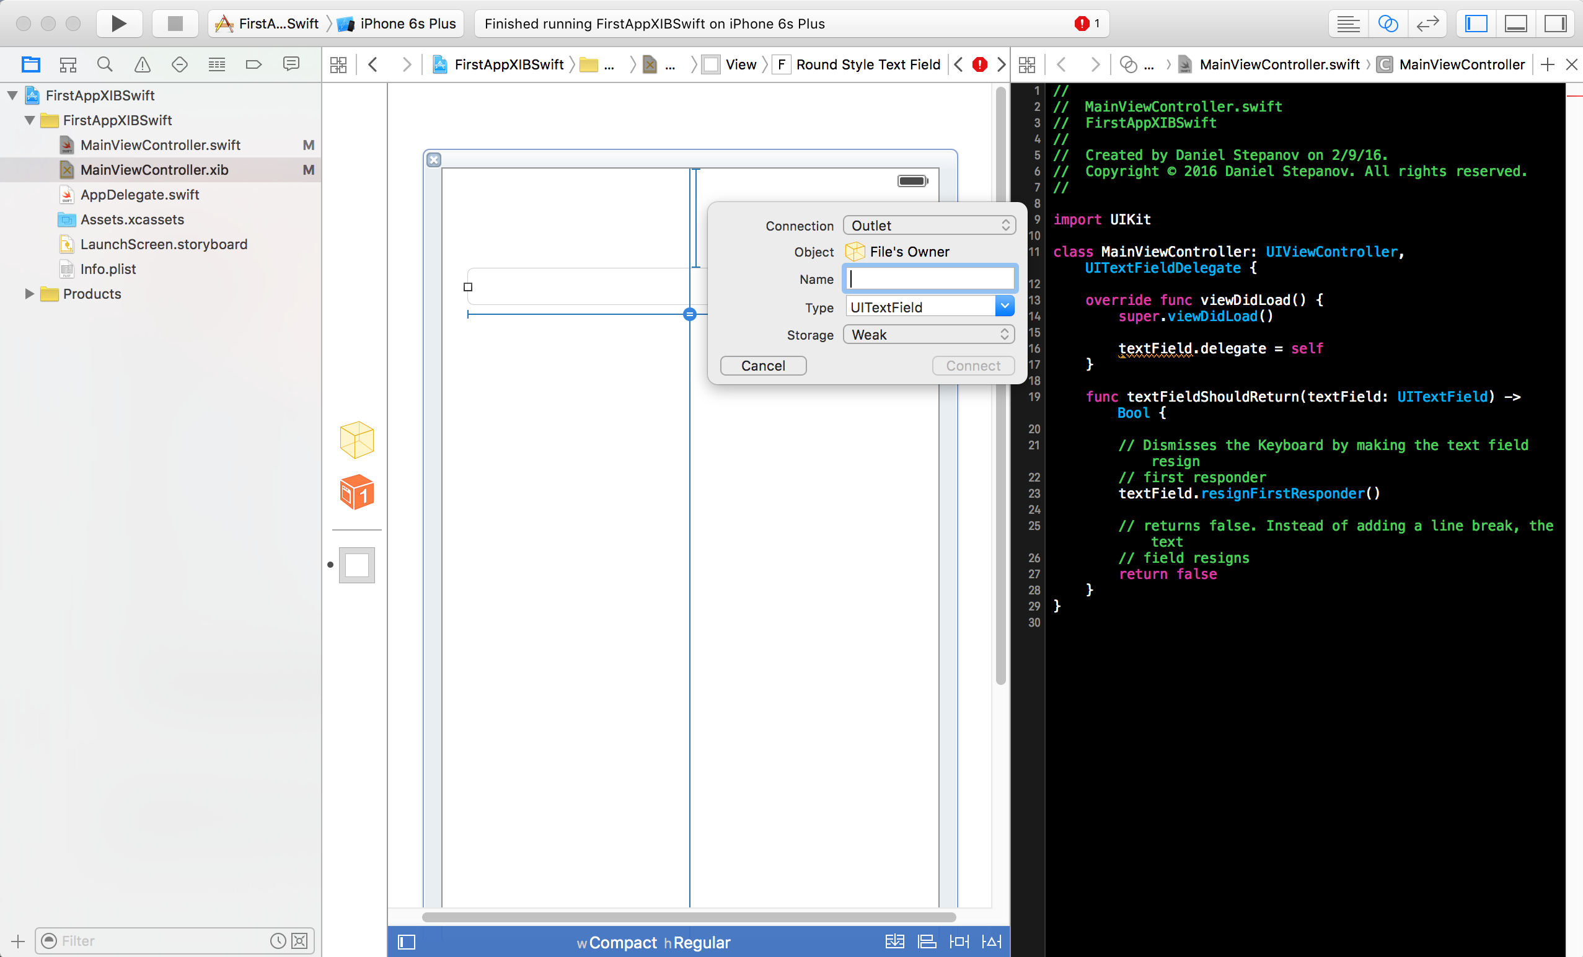
Task: Switch to the Assistant editor
Action: pos(1388,24)
